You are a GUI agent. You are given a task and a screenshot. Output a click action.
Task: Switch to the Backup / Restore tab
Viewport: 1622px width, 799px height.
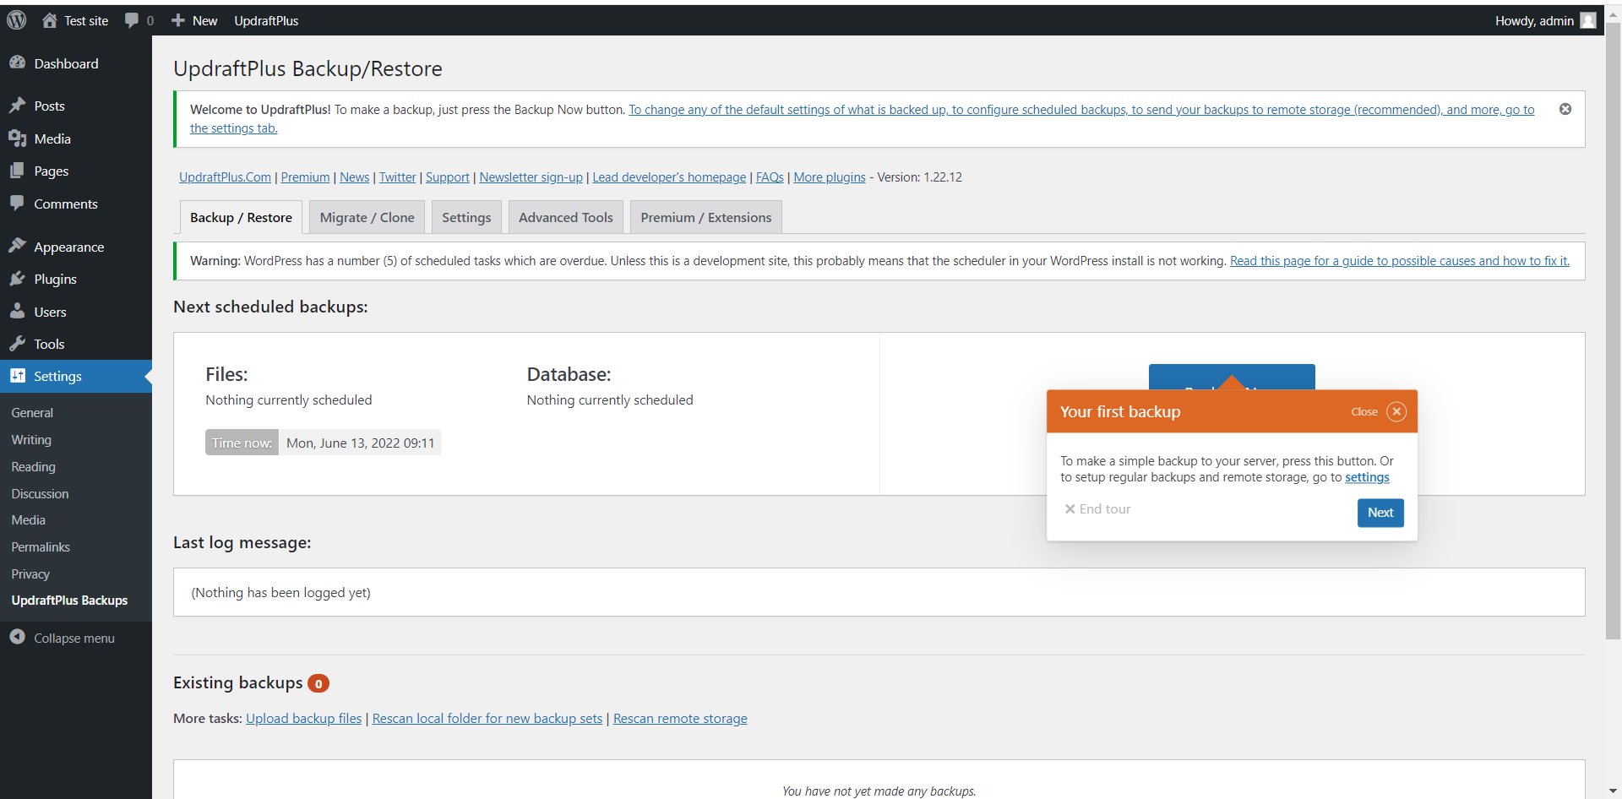(241, 217)
